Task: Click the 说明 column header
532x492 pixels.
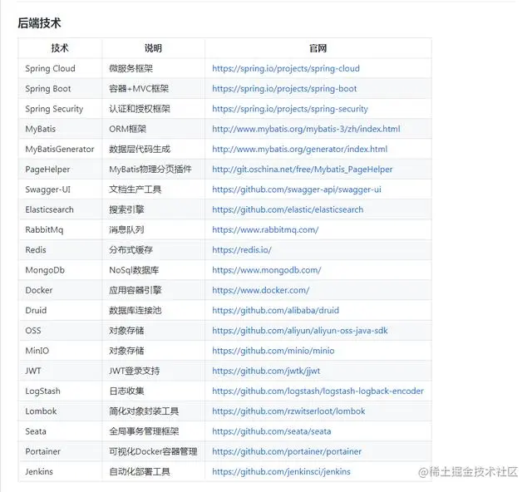Action: click(153, 48)
